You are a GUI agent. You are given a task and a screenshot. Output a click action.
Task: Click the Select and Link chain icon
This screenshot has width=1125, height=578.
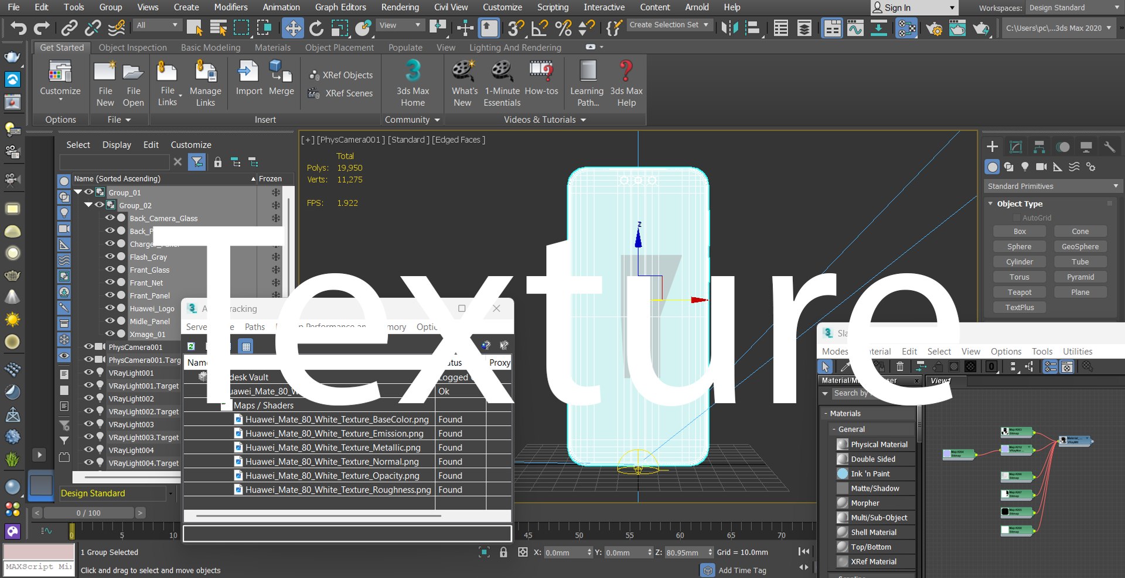click(x=70, y=27)
